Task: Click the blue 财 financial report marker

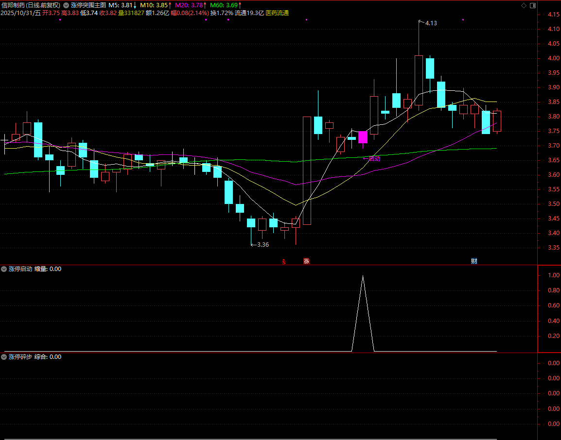Action: pos(474,261)
